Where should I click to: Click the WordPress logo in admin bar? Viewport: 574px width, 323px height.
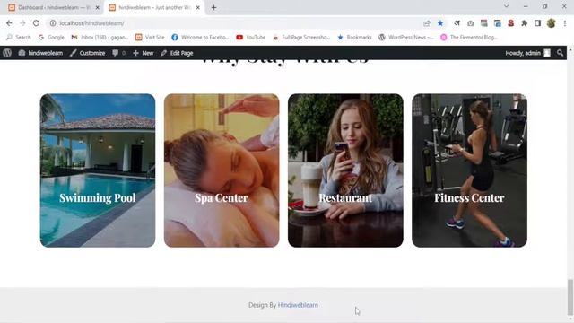click(x=7, y=53)
